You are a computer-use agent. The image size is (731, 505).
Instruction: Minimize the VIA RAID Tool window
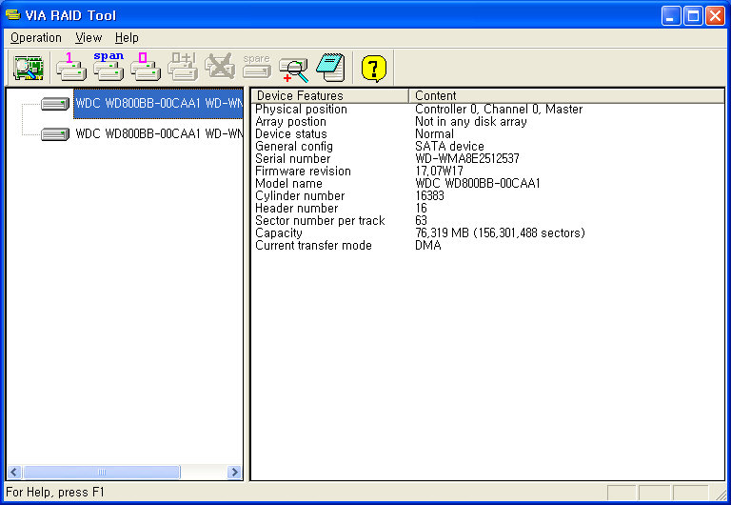(x=671, y=16)
